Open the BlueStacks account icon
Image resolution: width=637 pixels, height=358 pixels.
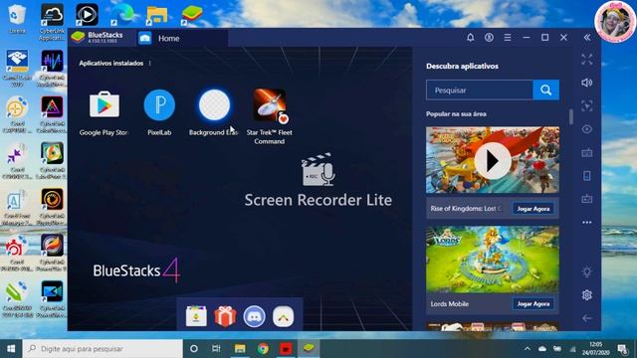489,38
